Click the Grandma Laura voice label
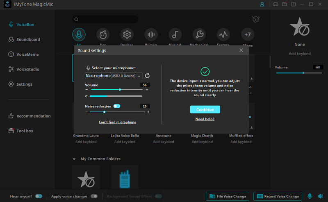This screenshot has width=328, height=202. [x=86, y=136]
